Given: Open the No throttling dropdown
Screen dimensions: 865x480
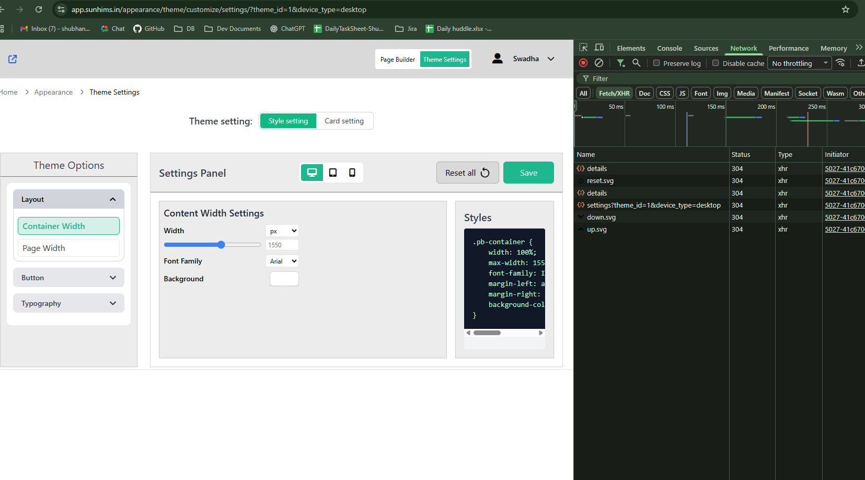Looking at the screenshot, I should pyautogui.click(x=800, y=63).
